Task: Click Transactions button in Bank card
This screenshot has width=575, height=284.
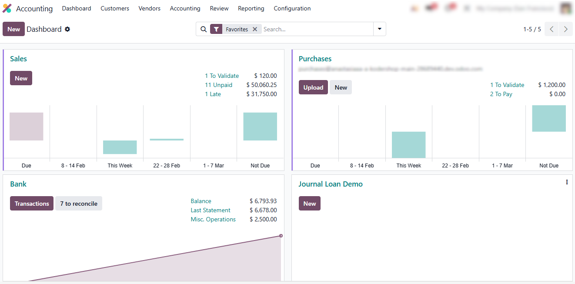Action: (x=32, y=204)
